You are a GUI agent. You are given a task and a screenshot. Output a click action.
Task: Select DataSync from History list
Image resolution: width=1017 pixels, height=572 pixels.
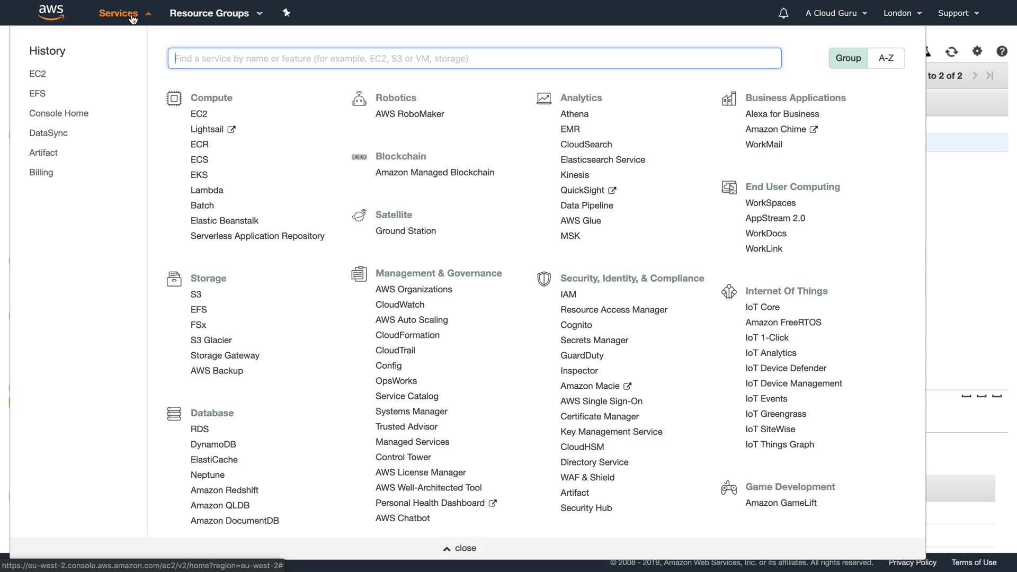[x=48, y=133]
